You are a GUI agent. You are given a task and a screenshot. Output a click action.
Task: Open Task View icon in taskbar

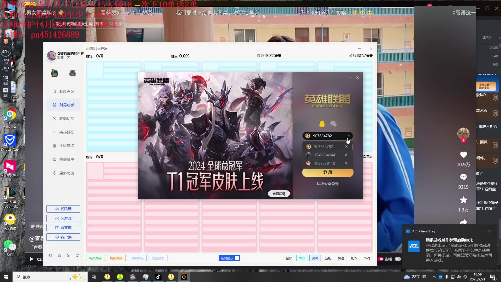pyautogui.click(x=94, y=277)
